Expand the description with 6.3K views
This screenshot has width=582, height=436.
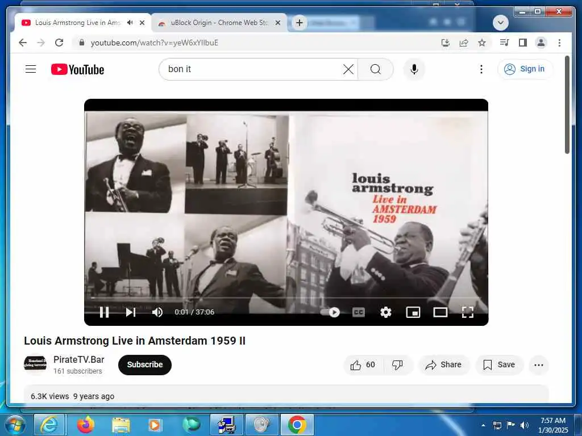(x=286, y=394)
